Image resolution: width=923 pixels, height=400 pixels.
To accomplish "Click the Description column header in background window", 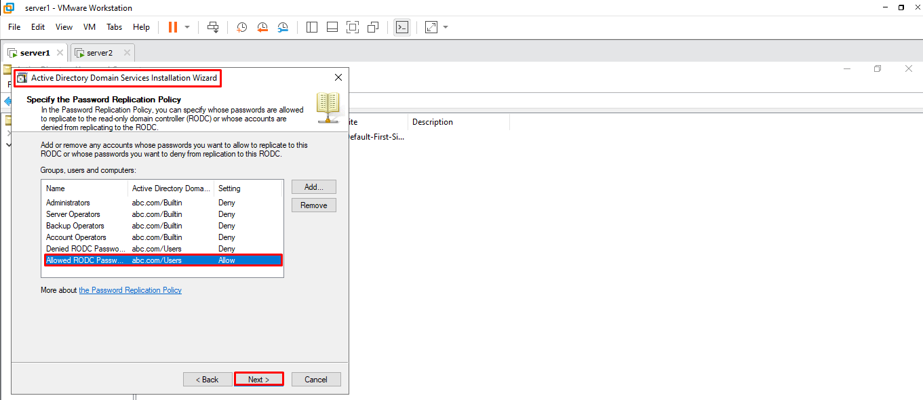I will coord(459,122).
